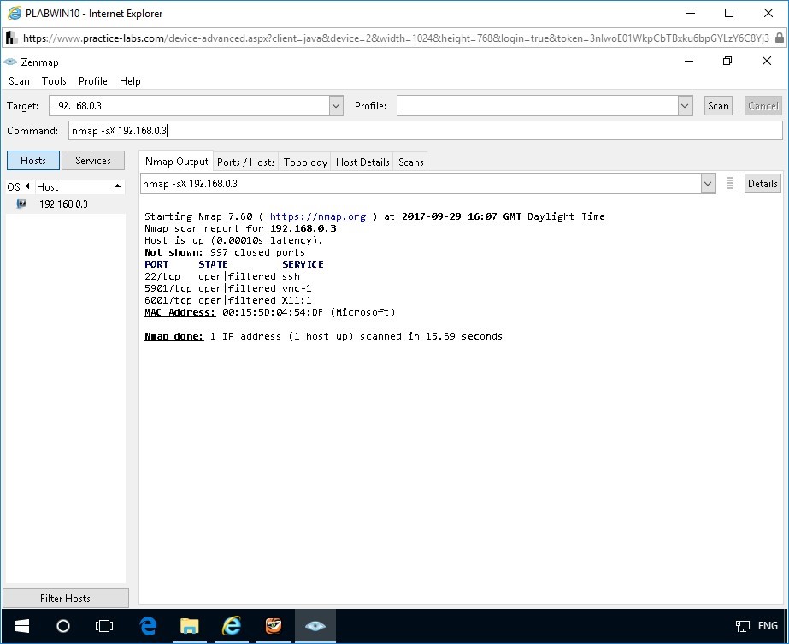Viewport: 789px width, 644px height.
Task: Click the Practice Labs favicon in address bar
Action: click(11, 38)
